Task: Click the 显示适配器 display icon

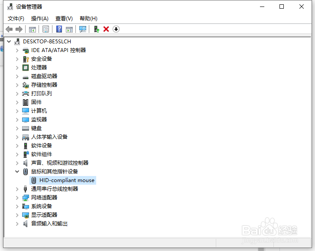Action: click(26, 215)
